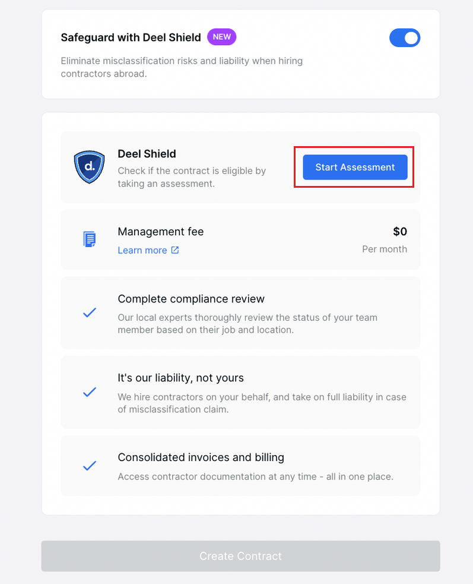The image size is (473, 584).
Task: Open the Learn more link
Action: pos(142,250)
